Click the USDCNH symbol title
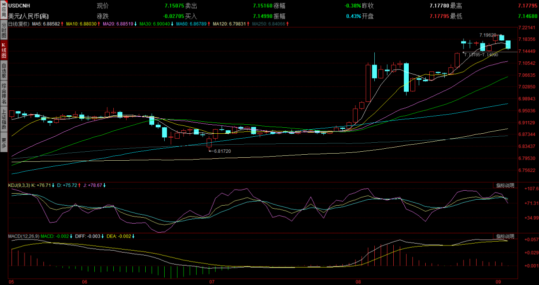The height and width of the screenshot is (285, 539). 19,5
